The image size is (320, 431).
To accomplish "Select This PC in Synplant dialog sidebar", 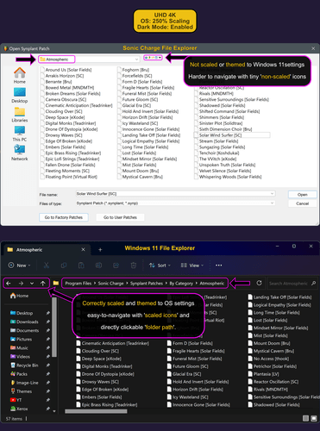I will click(20, 134).
